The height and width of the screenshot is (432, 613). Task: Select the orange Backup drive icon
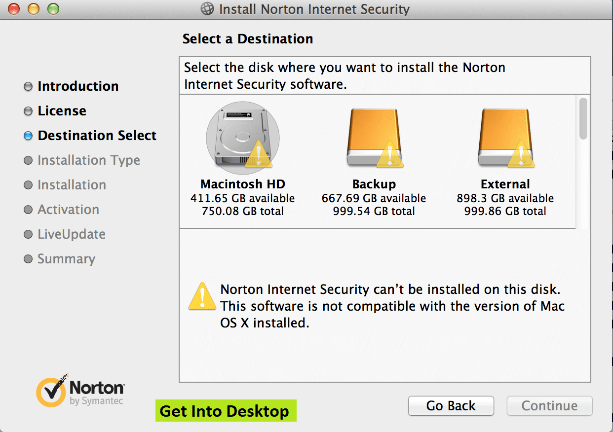374,139
